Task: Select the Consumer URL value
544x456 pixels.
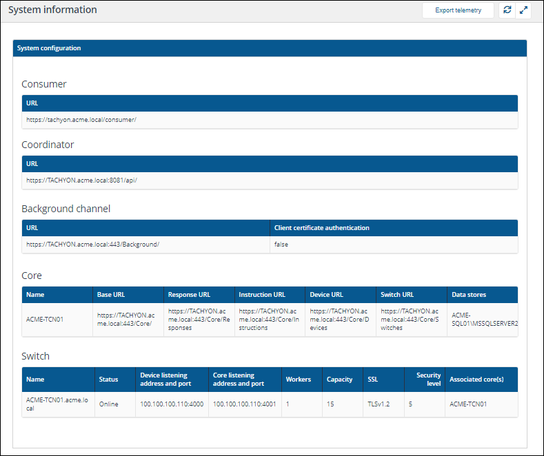Action: point(81,119)
